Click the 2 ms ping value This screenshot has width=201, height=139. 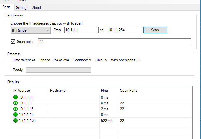[105, 109]
